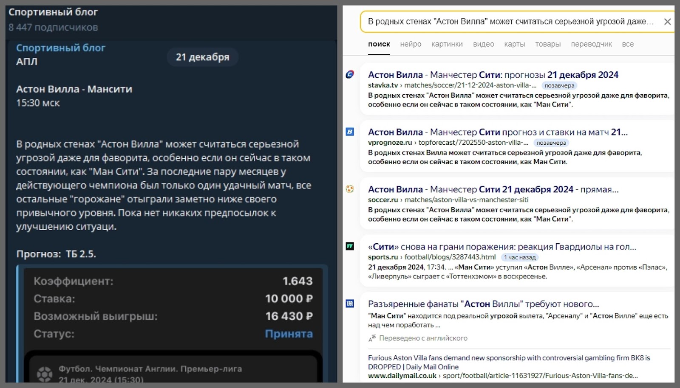Open the карты search tab
Screen dimensions: 680x388
tap(514, 44)
